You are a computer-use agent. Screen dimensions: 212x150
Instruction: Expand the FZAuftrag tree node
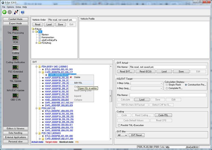[37, 43]
